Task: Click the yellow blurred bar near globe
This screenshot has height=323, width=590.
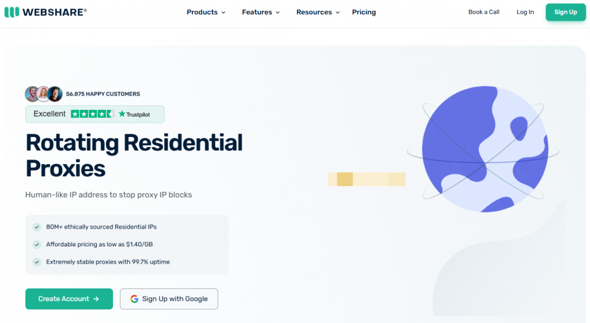Action: click(x=366, y=179)
